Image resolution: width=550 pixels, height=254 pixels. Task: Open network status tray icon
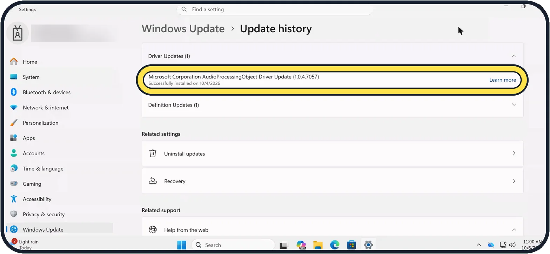(503, 245)
